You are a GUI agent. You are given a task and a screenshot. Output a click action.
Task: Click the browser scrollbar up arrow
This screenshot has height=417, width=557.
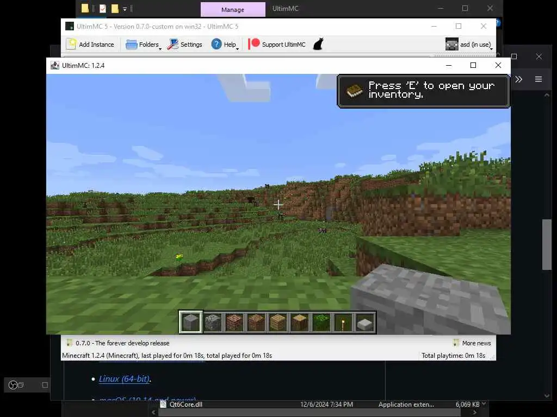click(x=547, y=95)
